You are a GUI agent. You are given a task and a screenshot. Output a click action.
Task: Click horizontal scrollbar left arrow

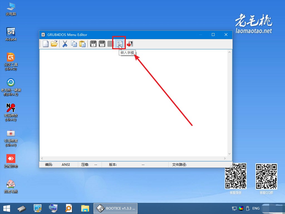[x=42, y=159]
